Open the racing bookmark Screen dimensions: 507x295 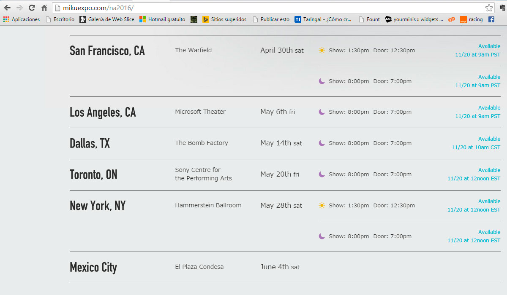point(471,19)
